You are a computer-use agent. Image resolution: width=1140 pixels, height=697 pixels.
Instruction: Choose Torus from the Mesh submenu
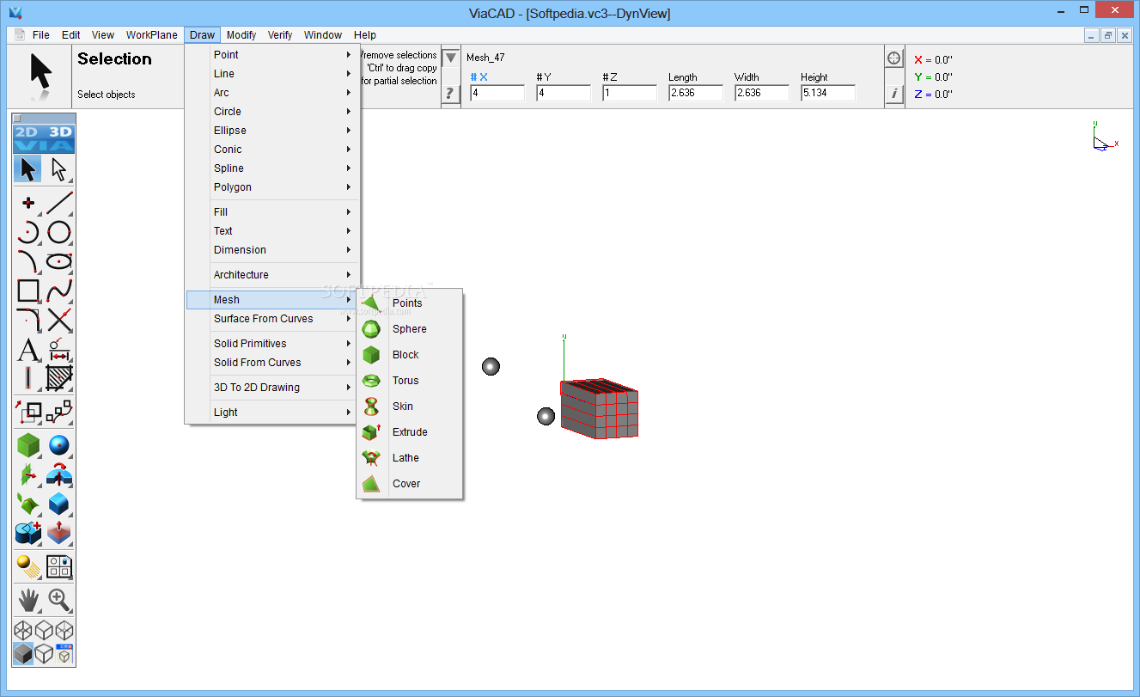click(x=410, y=381)
